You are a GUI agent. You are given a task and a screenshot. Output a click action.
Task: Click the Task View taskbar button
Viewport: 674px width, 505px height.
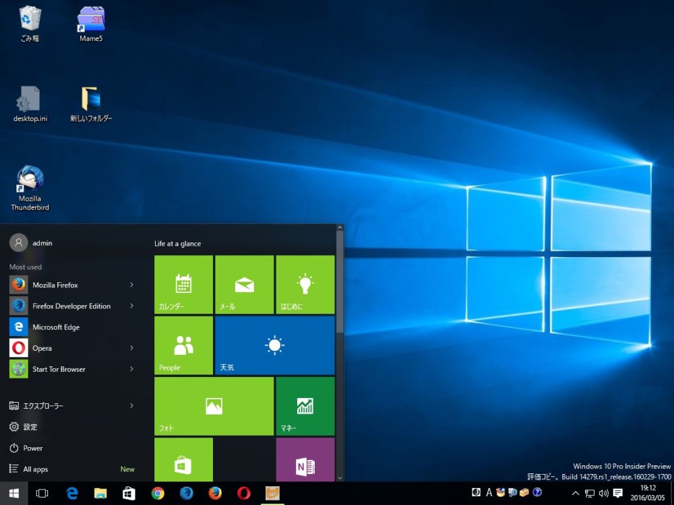42,494
